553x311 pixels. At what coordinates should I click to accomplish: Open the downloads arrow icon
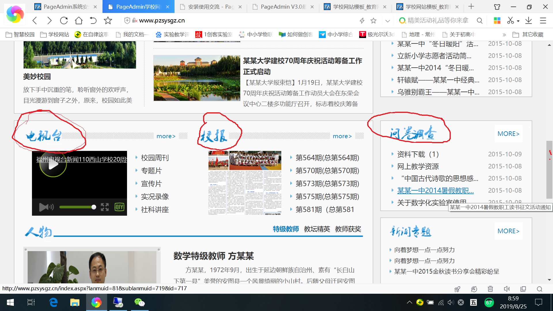pos(529,20)
